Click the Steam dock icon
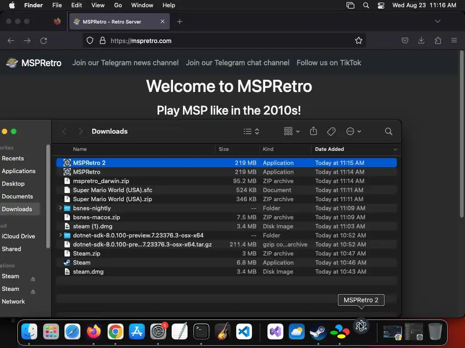This screenshot has height=348, width=465. click(318, 331)
